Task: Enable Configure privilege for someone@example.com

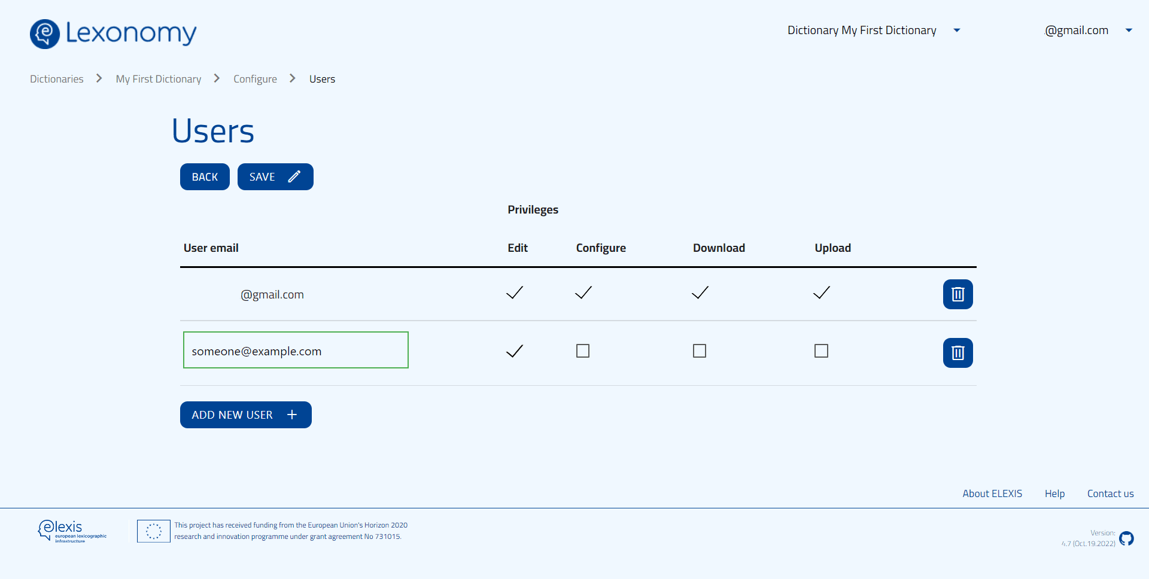Action: [x=583, y=351]
